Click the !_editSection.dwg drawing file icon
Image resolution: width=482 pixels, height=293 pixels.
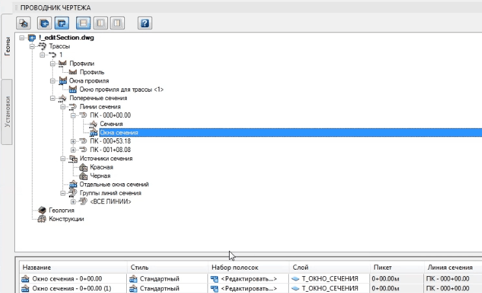point(32,38)
